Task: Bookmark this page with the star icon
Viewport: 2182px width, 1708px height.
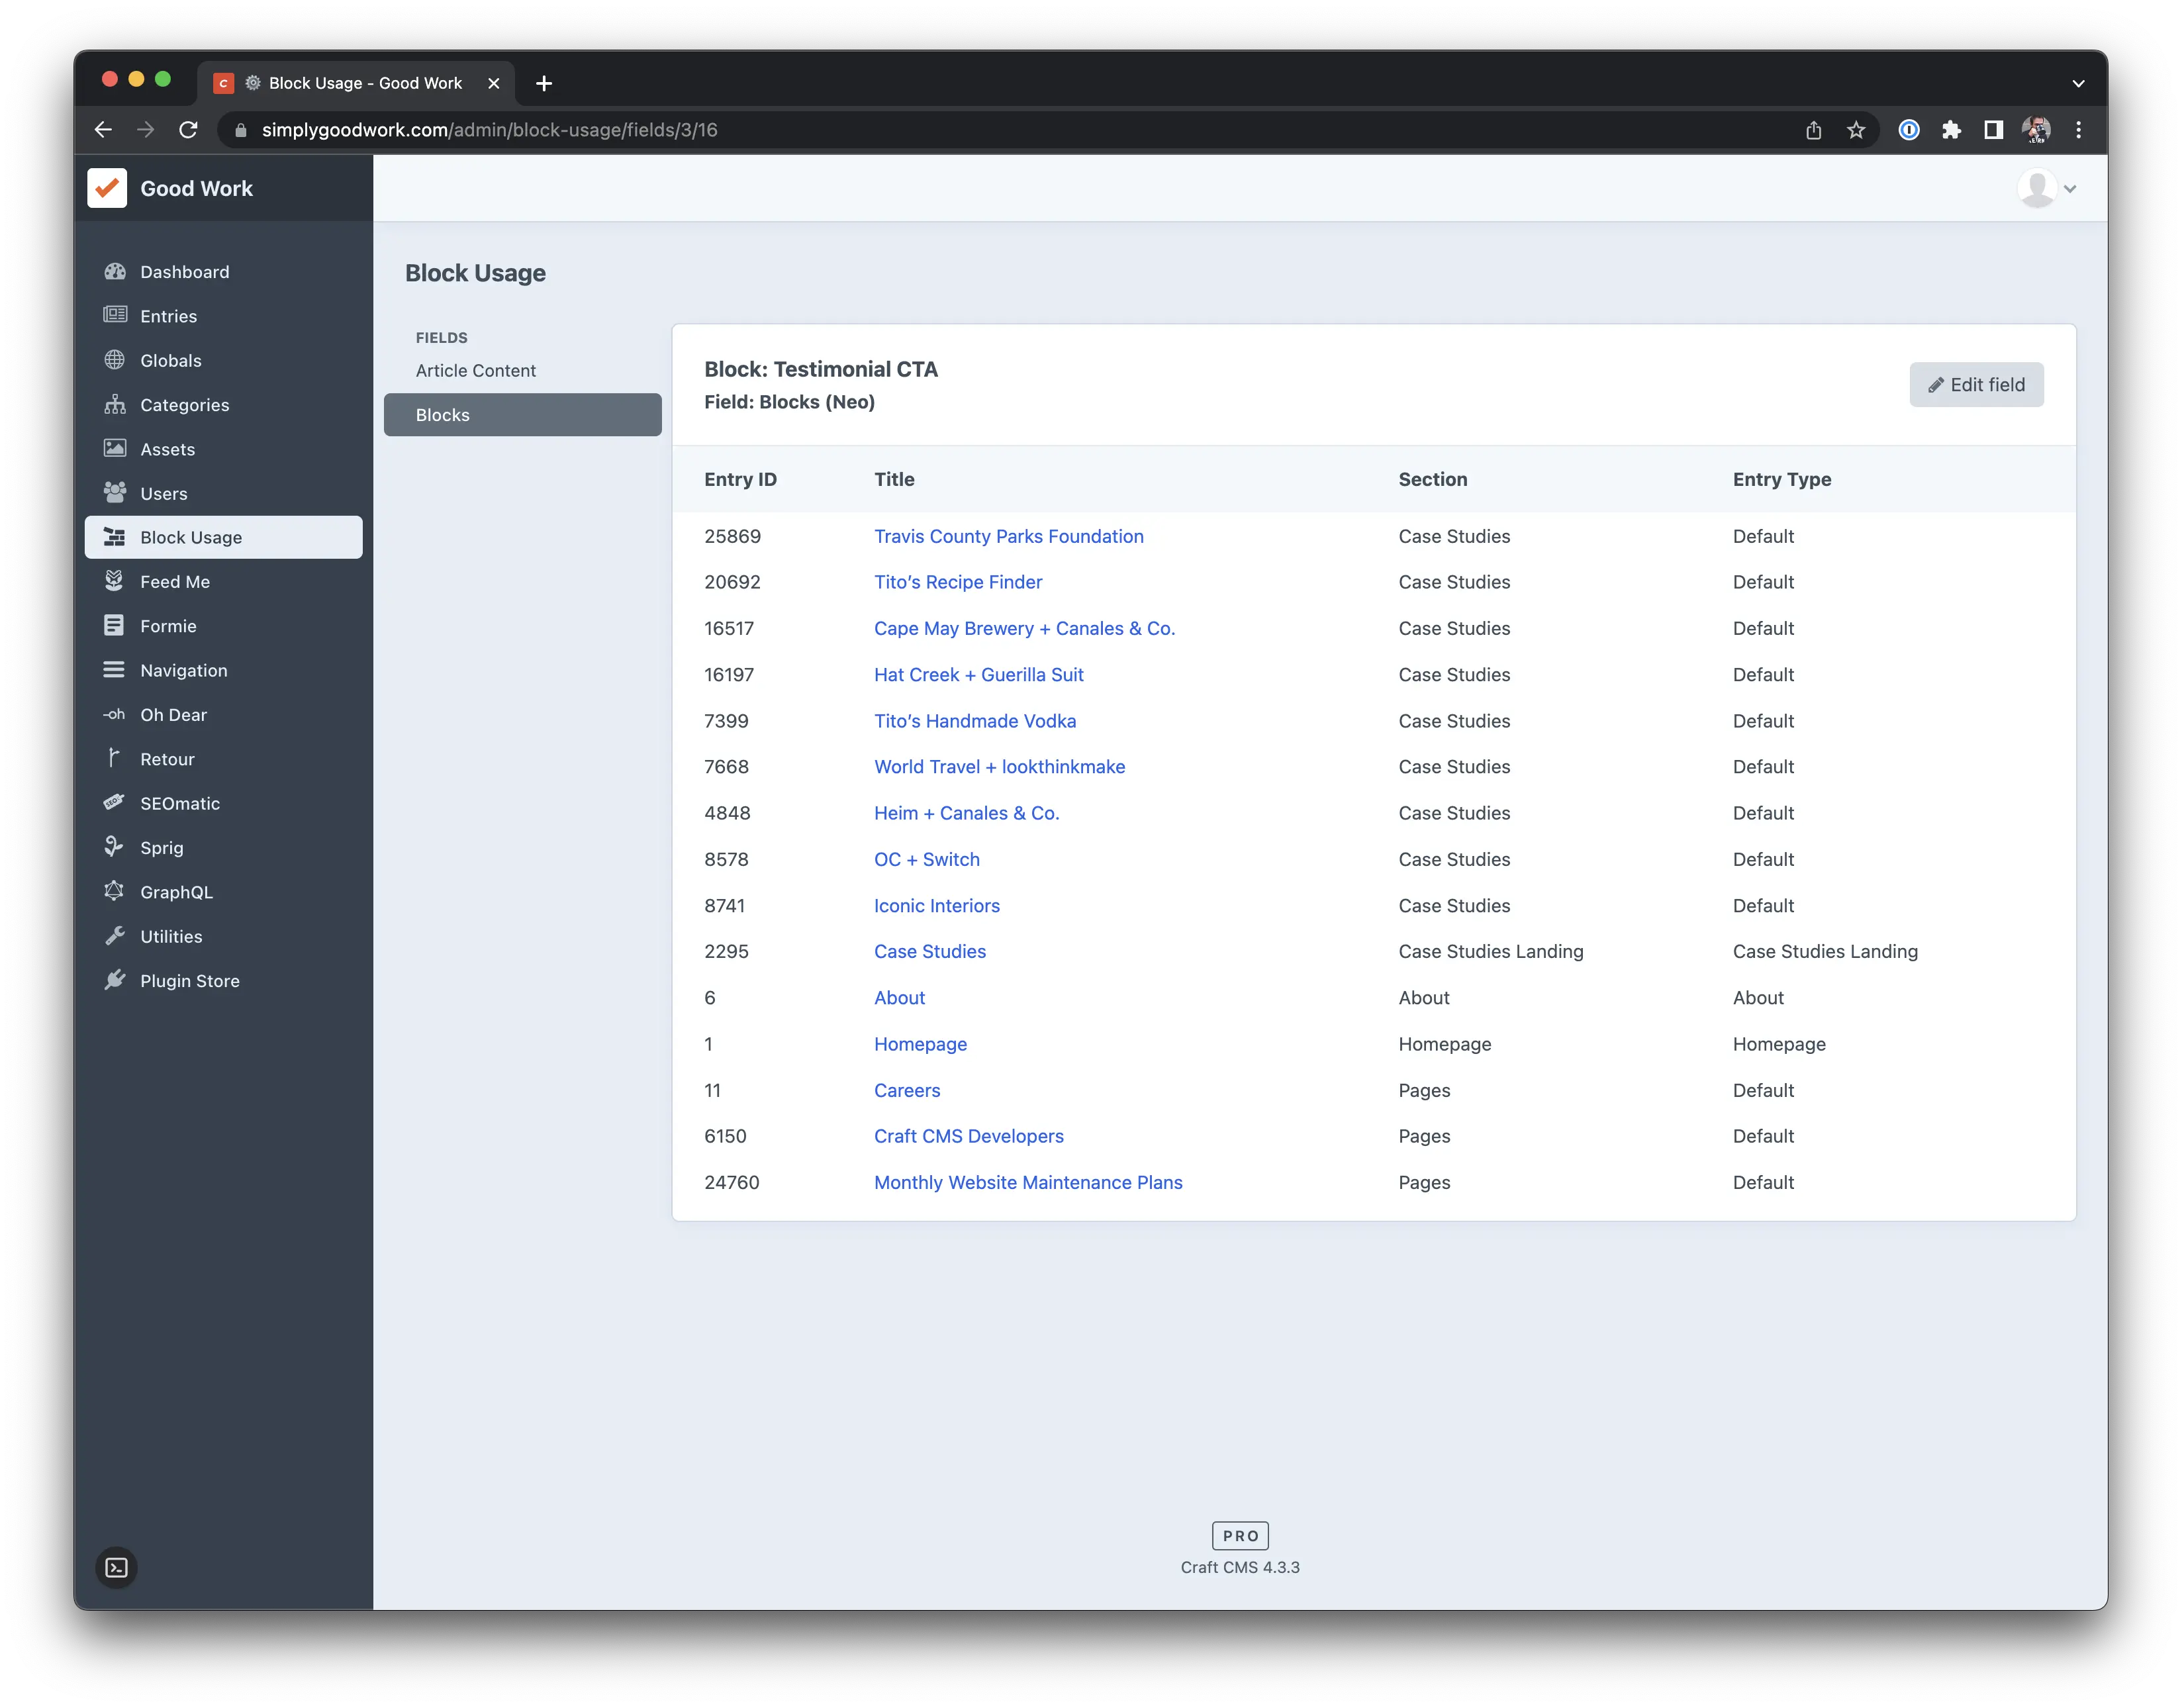Action: pyautogui.click(x=1856, y=130)
